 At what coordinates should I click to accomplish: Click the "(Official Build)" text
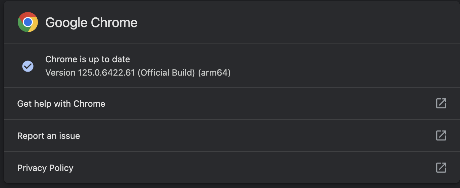pyautogui.click(x=166, y=73)
